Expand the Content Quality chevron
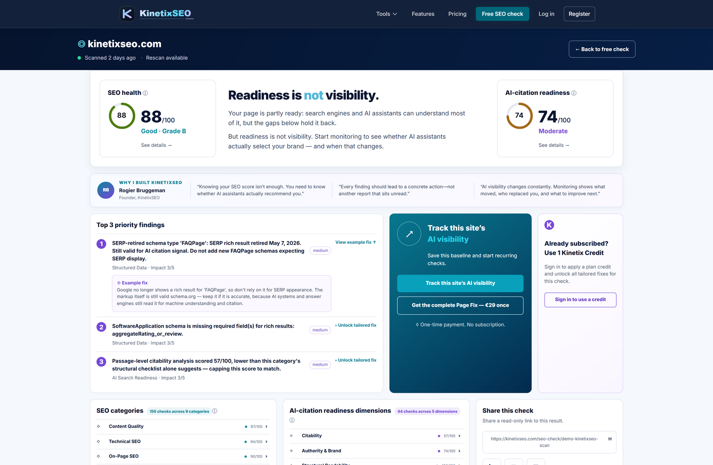 pos(266,427)
